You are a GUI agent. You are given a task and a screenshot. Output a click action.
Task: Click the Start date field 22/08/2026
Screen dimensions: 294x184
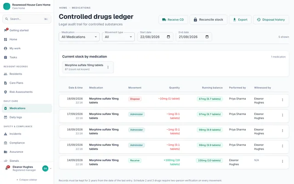[x=155, y=37]
